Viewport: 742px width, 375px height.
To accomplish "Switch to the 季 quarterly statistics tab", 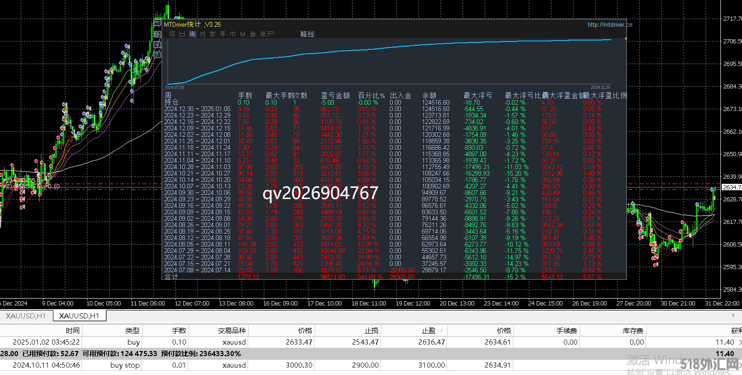I will click(x=213, y=34).
